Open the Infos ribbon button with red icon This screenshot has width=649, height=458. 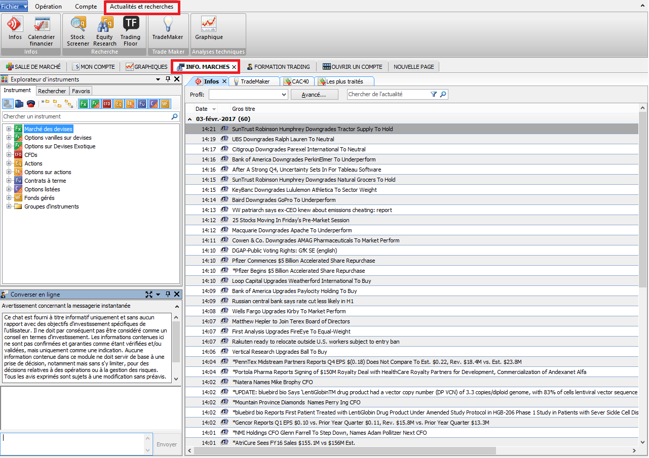click(x=15, y=29)
